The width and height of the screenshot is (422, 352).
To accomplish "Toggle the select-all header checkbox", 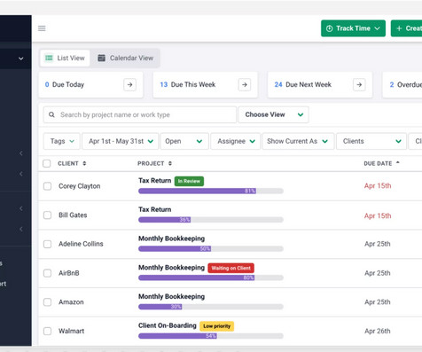I will 47,163.
